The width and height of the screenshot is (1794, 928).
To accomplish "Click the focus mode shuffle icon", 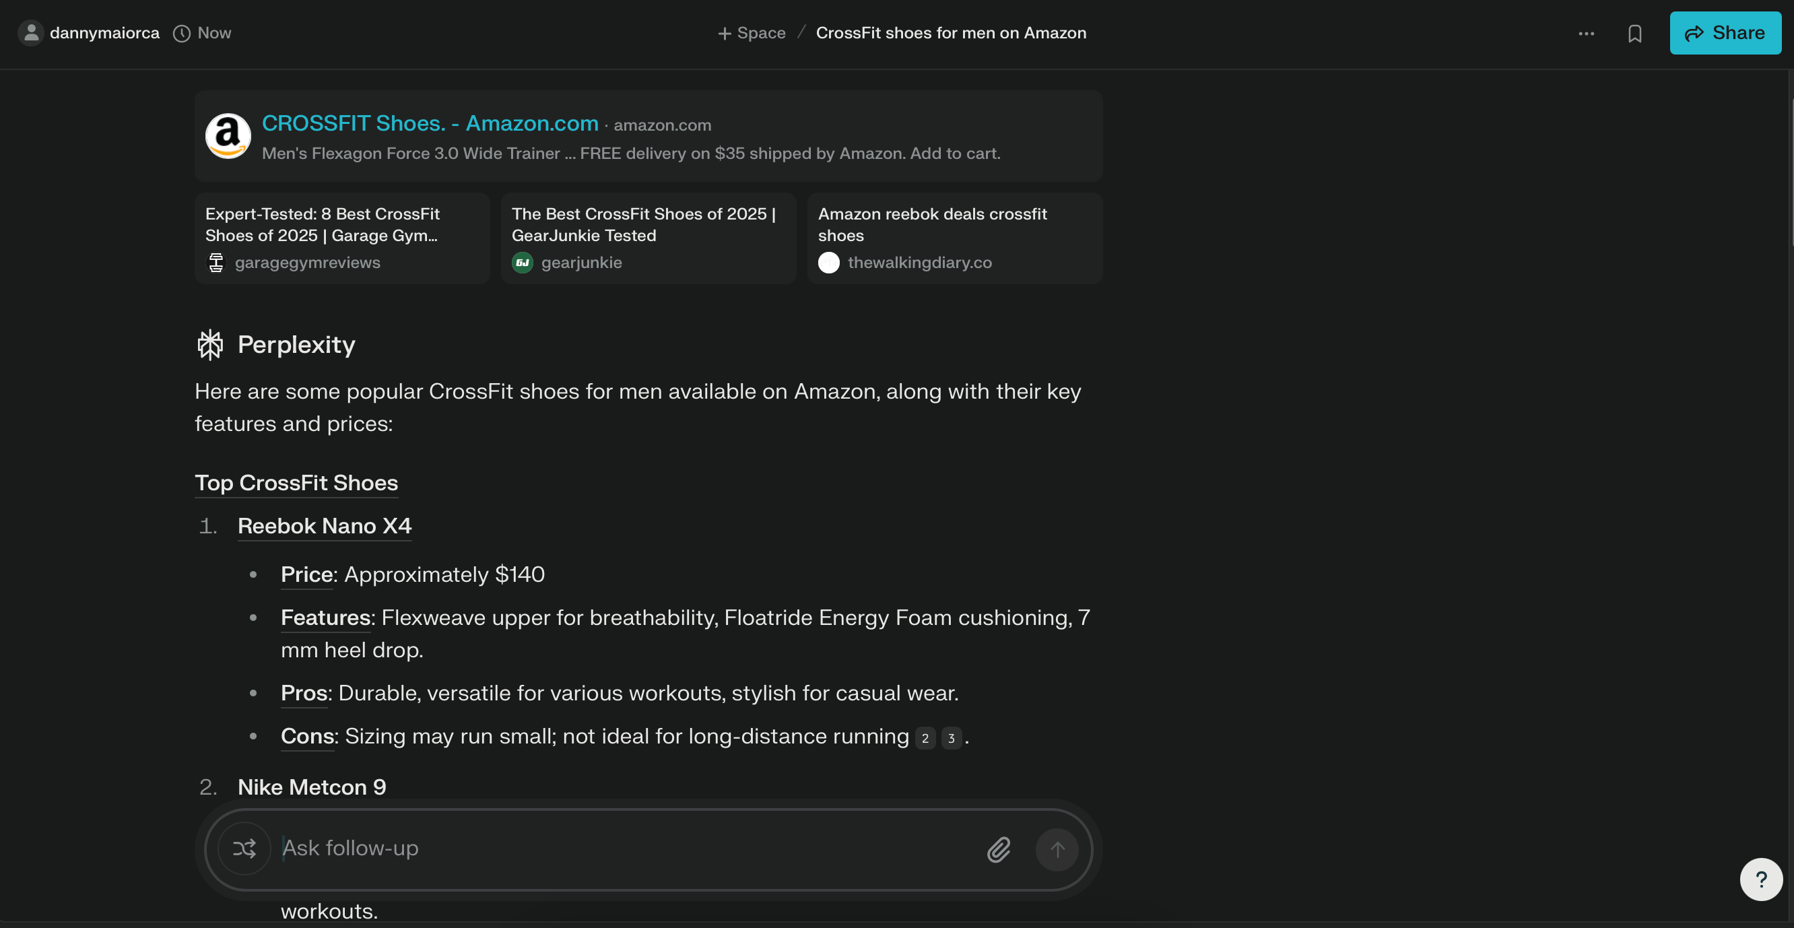I will (x=244, y=849).
